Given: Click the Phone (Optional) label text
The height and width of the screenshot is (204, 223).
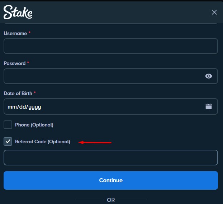Looking at the screenshot, I should coord(34,125).
